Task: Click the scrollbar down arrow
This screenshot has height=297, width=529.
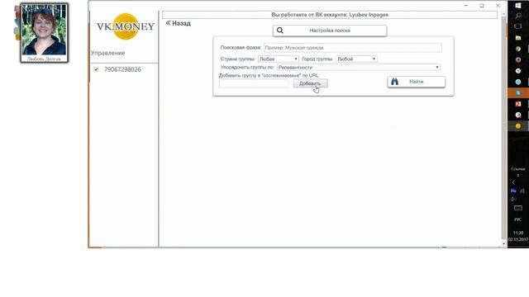Action: [503, 244]
